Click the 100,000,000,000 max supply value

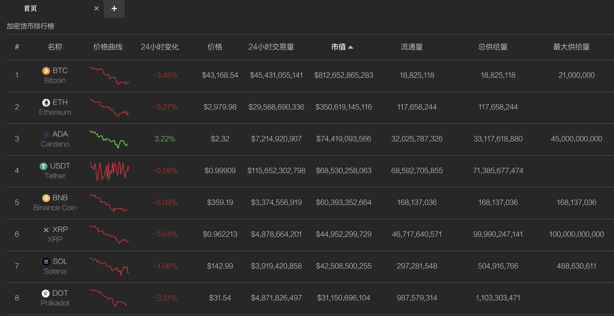tap(576, 234)
